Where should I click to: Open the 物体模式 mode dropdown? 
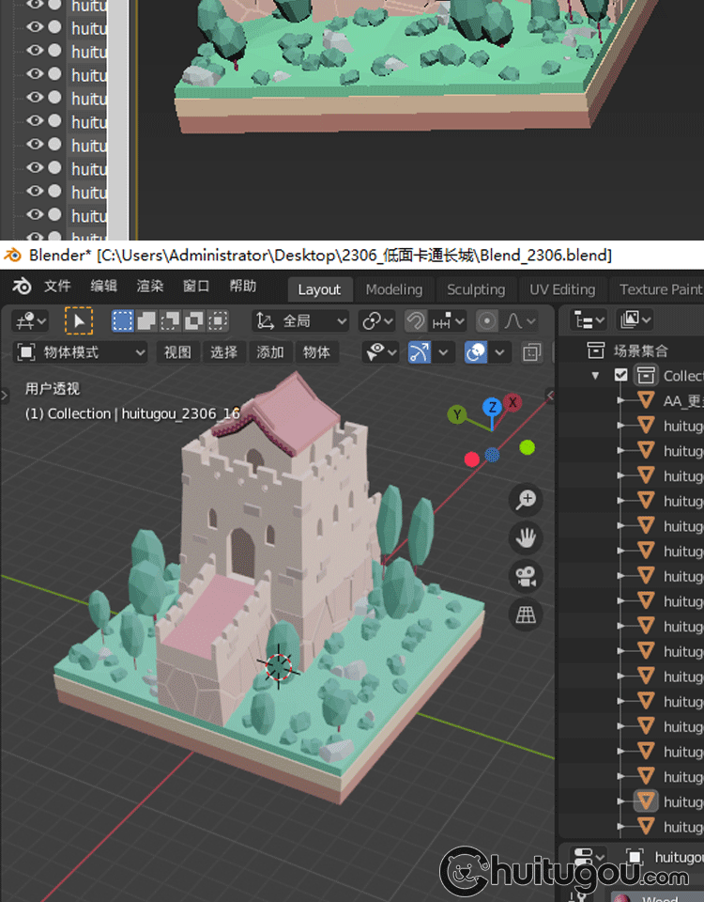click(83, 352)
